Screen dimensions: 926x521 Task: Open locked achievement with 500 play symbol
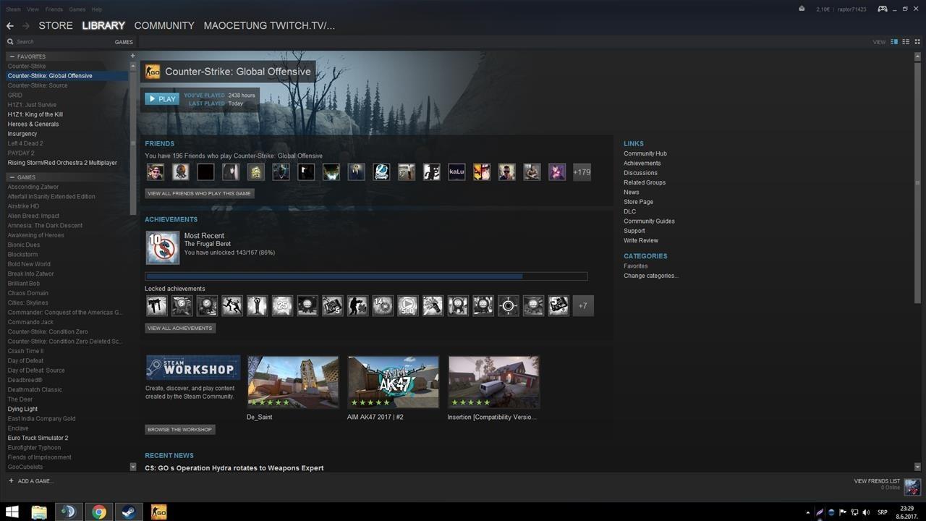(x=407, y=306)
